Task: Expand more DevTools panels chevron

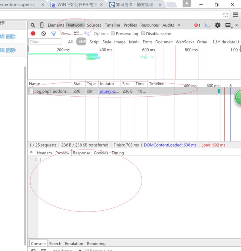Action: point(179,25)
